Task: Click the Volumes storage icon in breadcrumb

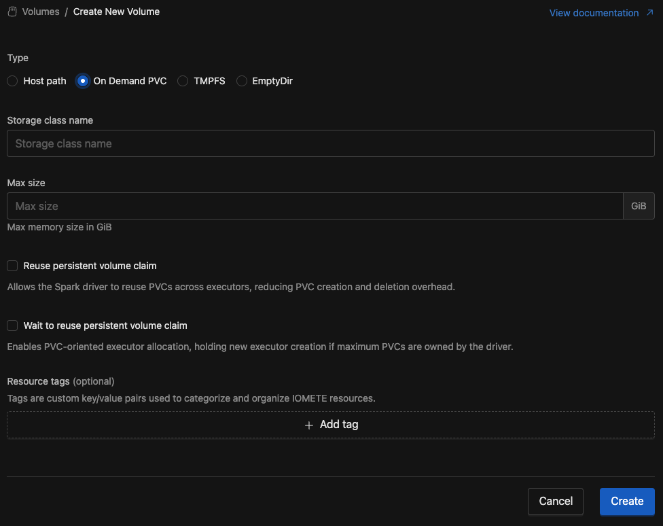Action: [12, 12]
